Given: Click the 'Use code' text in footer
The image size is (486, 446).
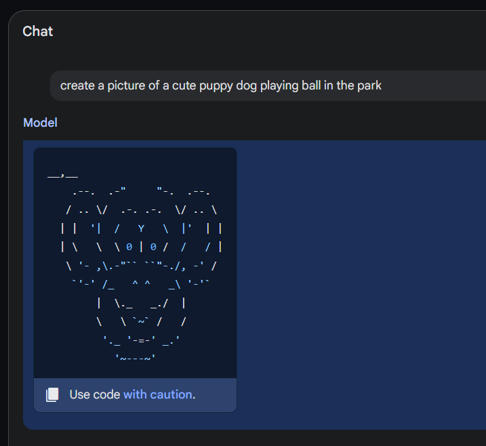Looking at the screenshot, I should click(94, 394).
